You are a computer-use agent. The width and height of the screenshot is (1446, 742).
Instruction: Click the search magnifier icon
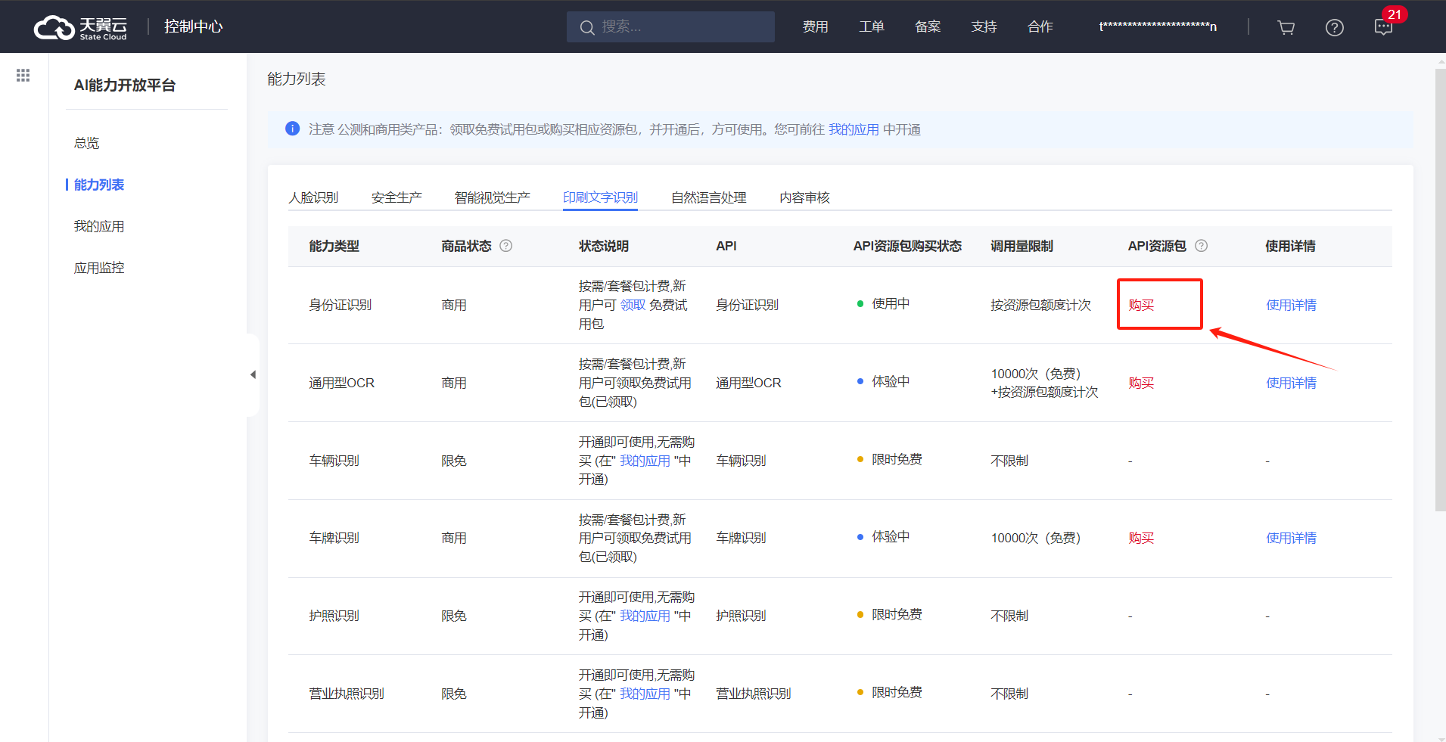pos(587,27)
